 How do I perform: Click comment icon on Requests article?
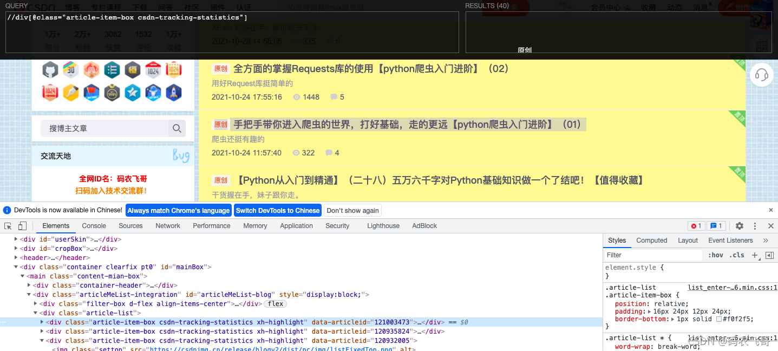click(x=334, y=97)
